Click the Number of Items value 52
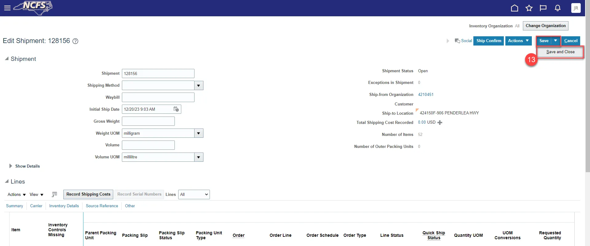 [x=420, y=135]
